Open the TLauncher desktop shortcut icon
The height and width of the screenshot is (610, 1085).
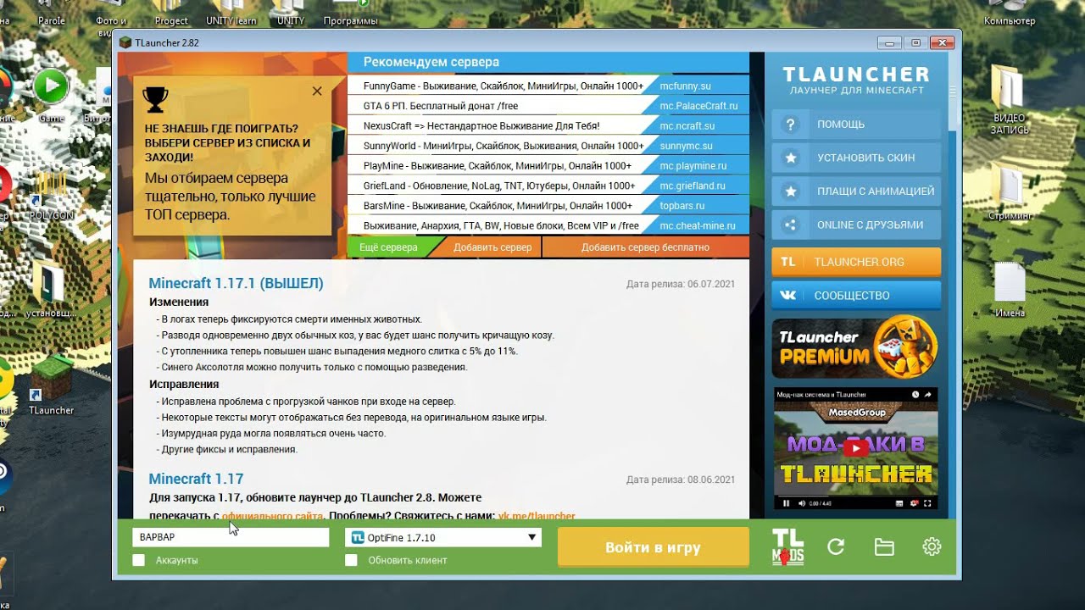click(52, 385)
